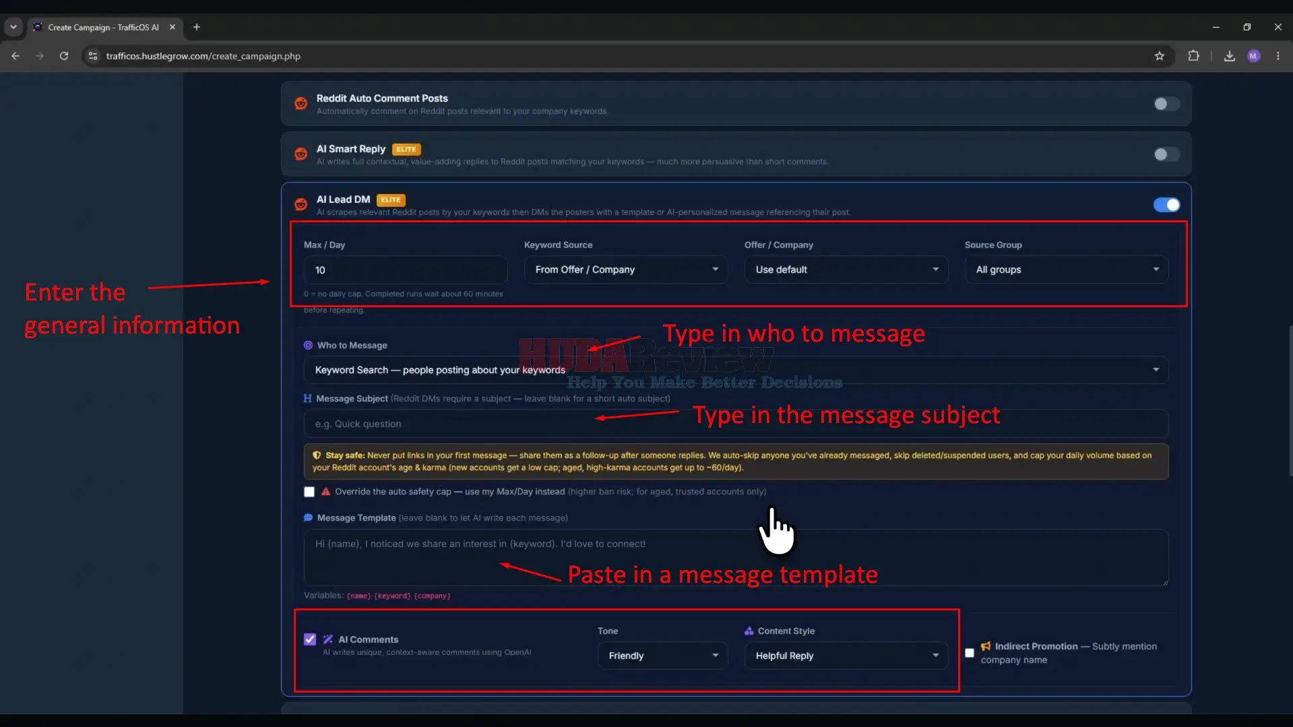Screen dimensions: 1293x727
Task: Click the Message Template chat bubble icon
Action: (x=308, y=517)
